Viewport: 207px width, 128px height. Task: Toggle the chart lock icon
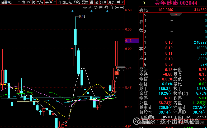[x=111, y=7]
